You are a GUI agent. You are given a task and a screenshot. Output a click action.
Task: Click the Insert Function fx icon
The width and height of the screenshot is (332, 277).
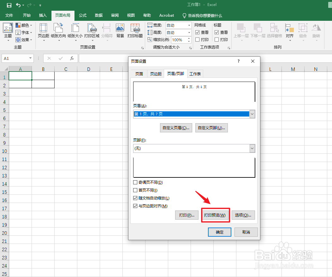72,58
